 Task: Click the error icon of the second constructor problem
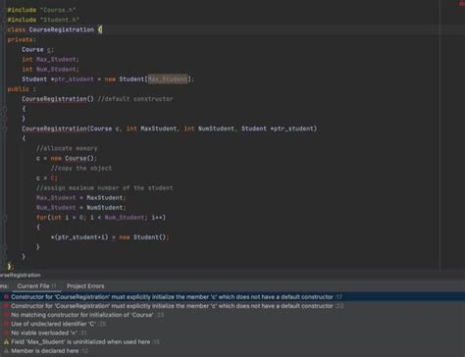tap(6, 306)
